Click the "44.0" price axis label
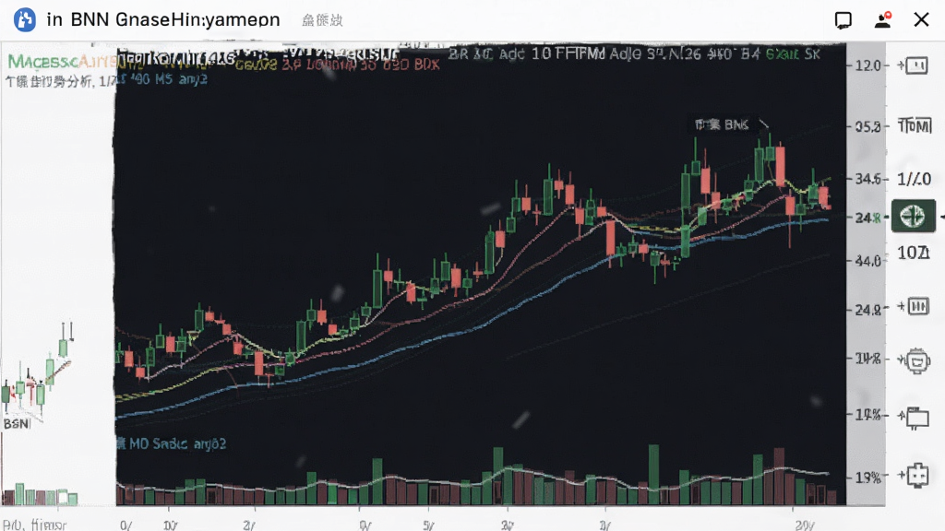The height and width of the screenshot is (531, 945). [x=868, y=261]
